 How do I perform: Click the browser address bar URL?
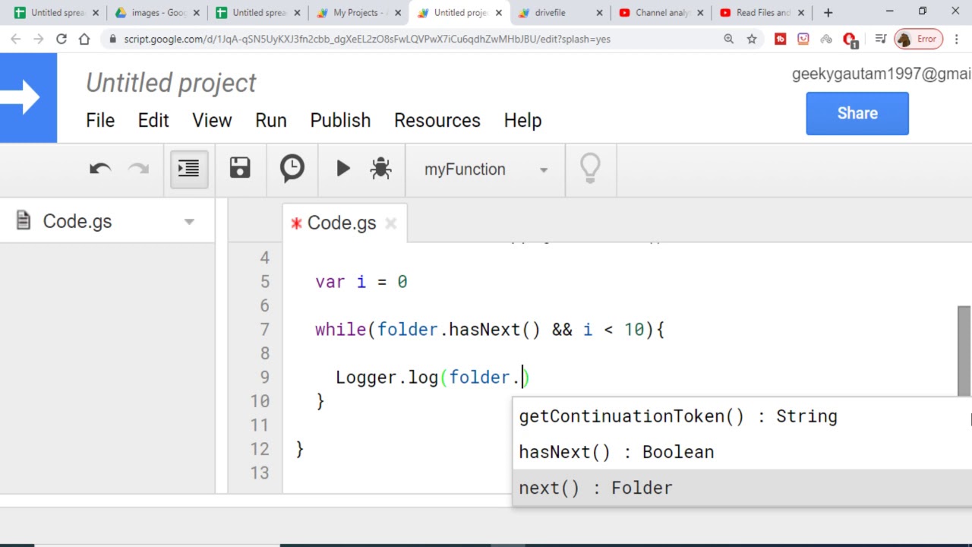[367, 39]
